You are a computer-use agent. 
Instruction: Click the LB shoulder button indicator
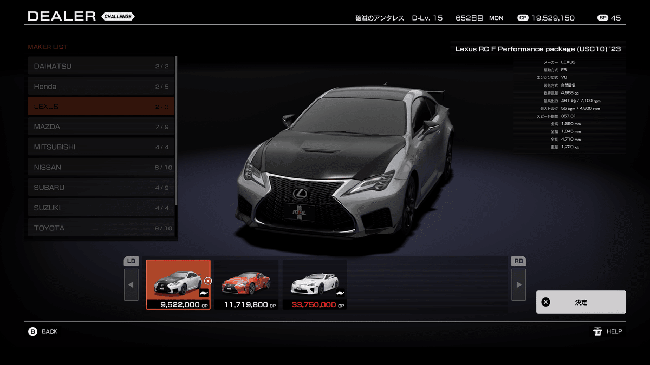tap(131, 261)
